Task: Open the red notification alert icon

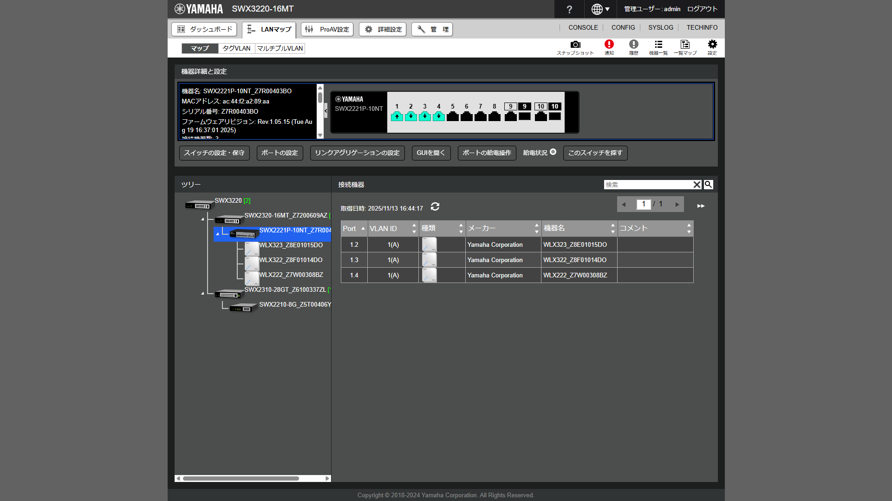Action: point(609,45)
